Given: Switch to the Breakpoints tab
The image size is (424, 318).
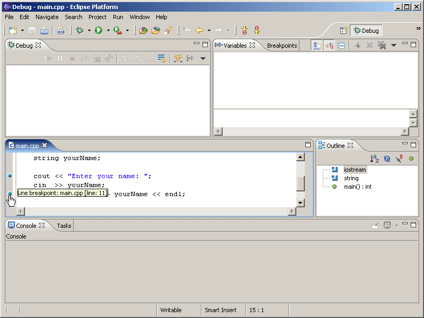Looking at the screenshot, I should pyautogui.click(x=282, y=46).
